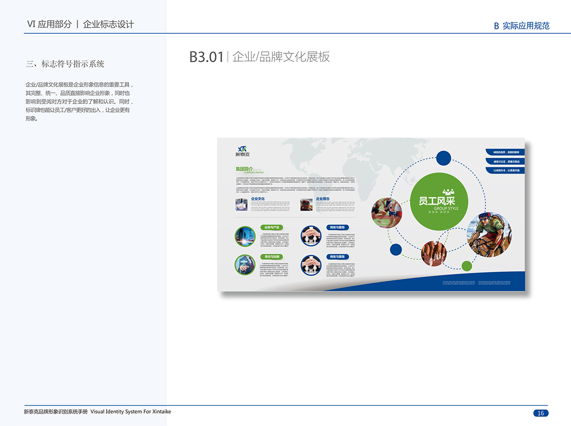Click the XTK 新泰克 logo on the board
The image size is (571, 426).
coord(242,149)
